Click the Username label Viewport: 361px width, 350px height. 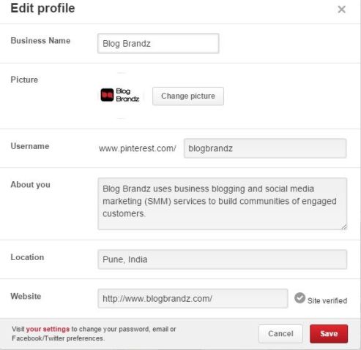click(x=30, y=146)
